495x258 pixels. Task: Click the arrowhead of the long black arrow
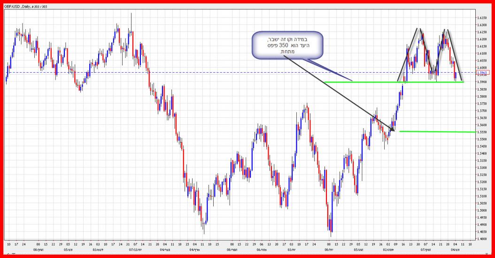click(393, 129)
